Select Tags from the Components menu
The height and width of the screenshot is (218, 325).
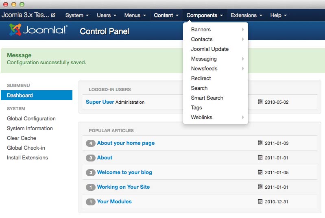pos(196,108)
